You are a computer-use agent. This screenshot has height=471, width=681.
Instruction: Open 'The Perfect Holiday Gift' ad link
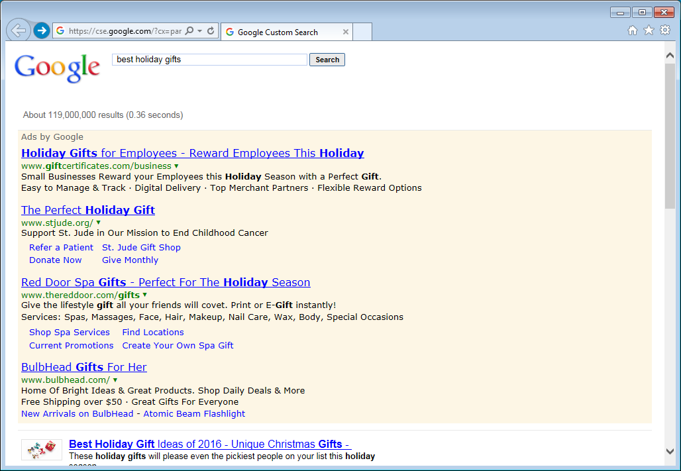click(88, 210)
